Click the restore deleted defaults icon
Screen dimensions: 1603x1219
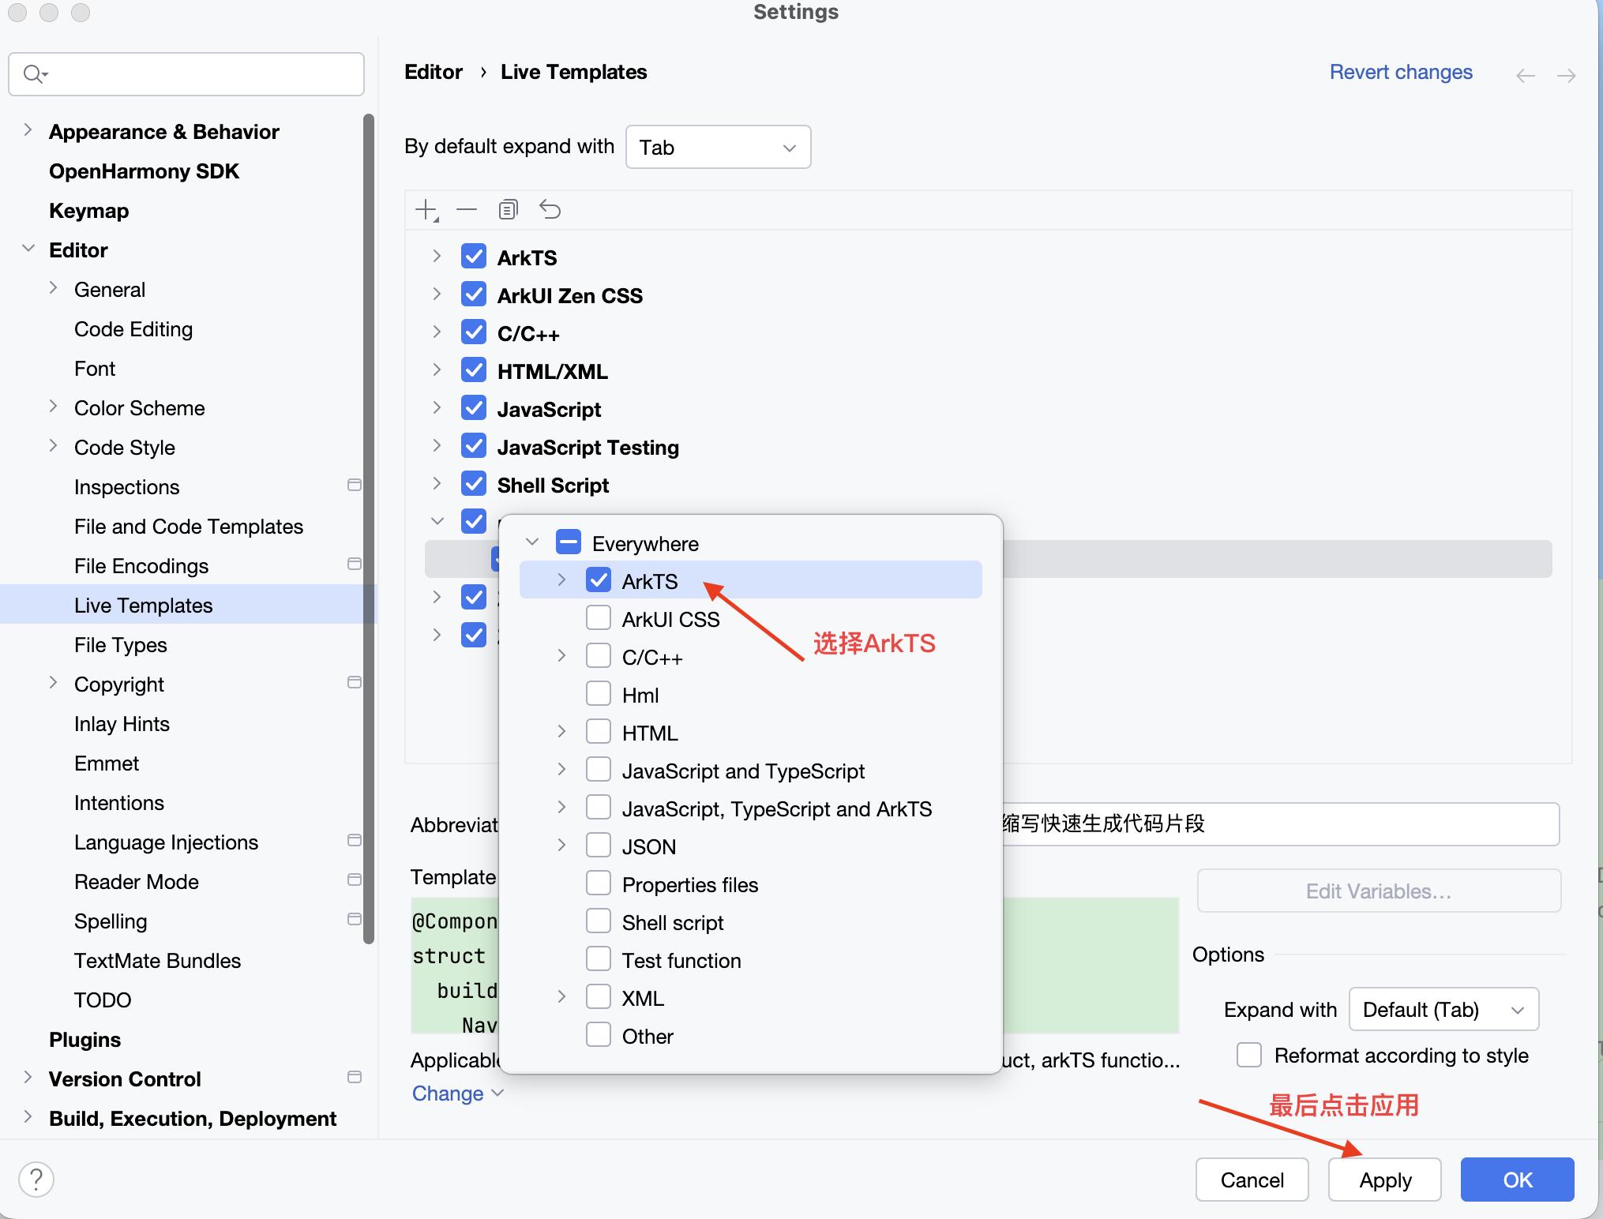click(x=550, y=210)
